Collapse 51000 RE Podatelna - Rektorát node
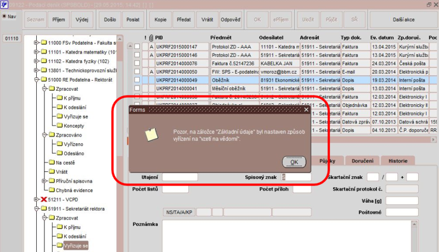This screenshot has height=252, width=439. point(36,80)
